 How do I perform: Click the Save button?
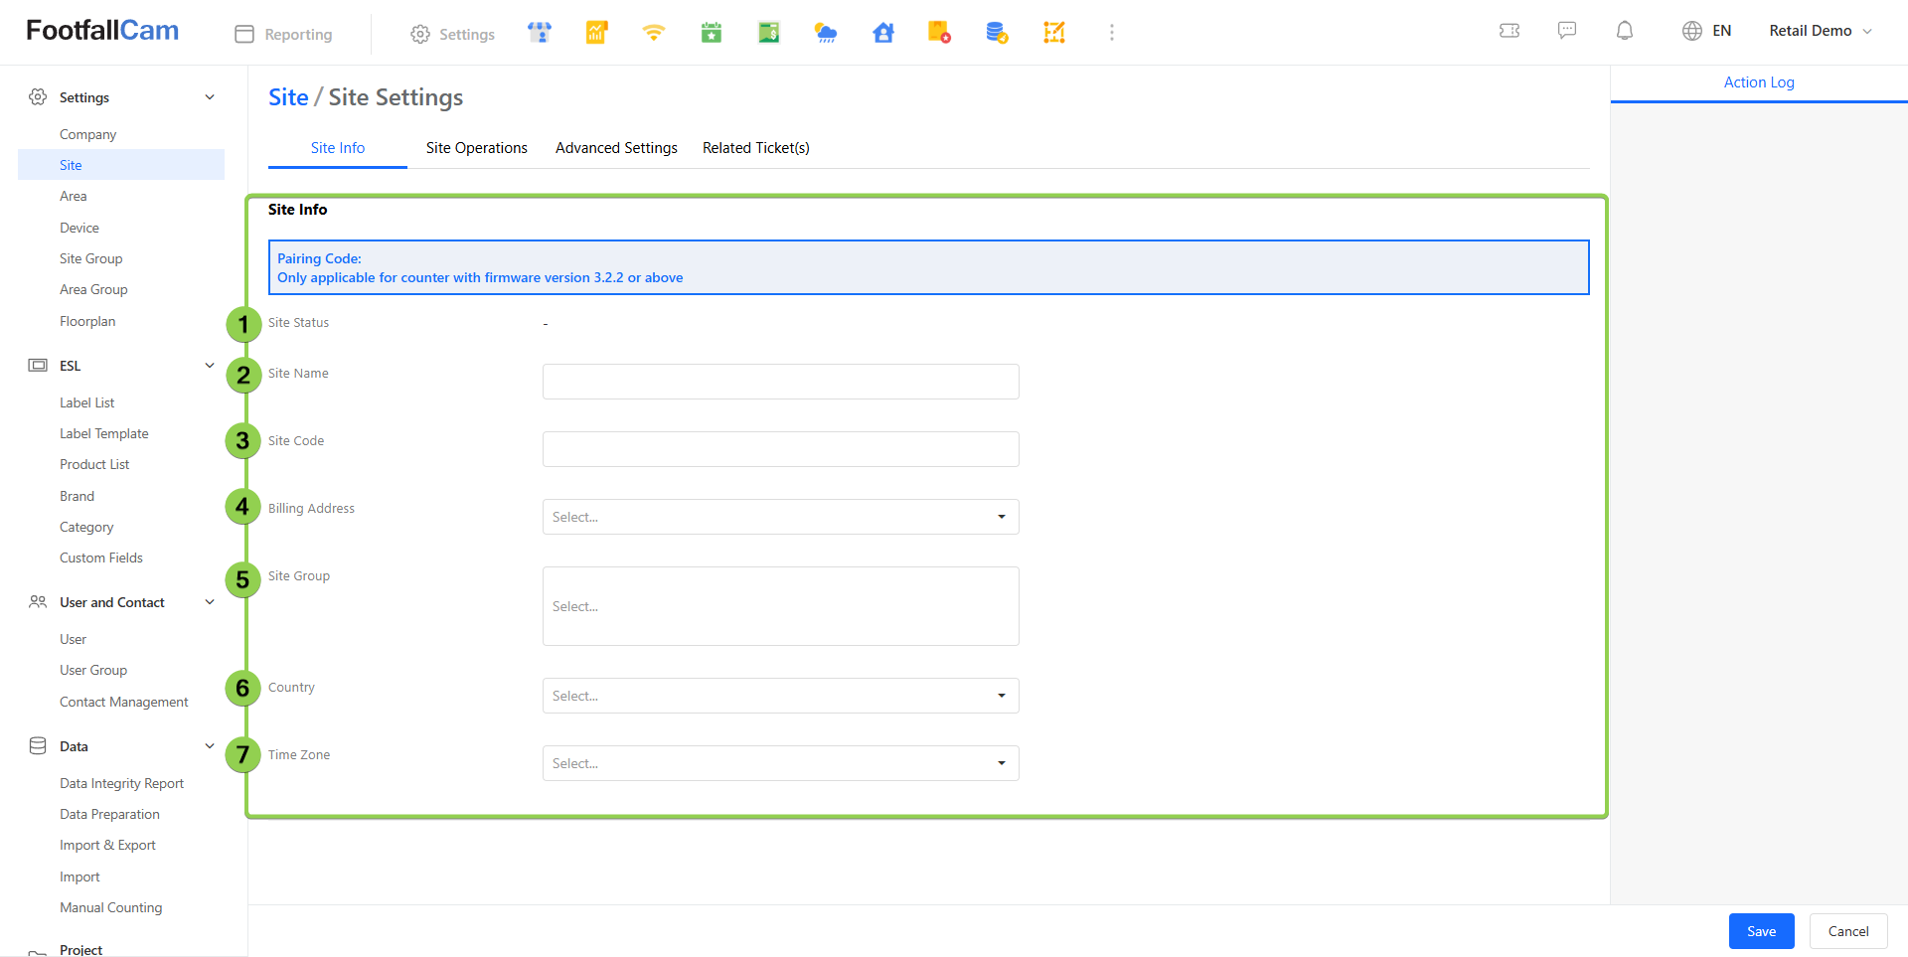tap(1761, 931)
